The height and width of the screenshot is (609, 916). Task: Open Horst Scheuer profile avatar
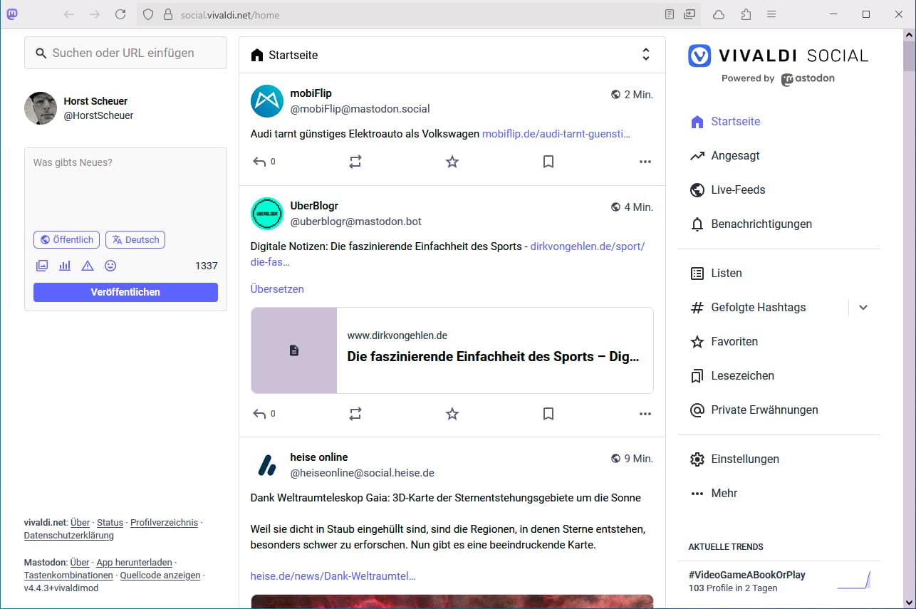coord(41,108)
